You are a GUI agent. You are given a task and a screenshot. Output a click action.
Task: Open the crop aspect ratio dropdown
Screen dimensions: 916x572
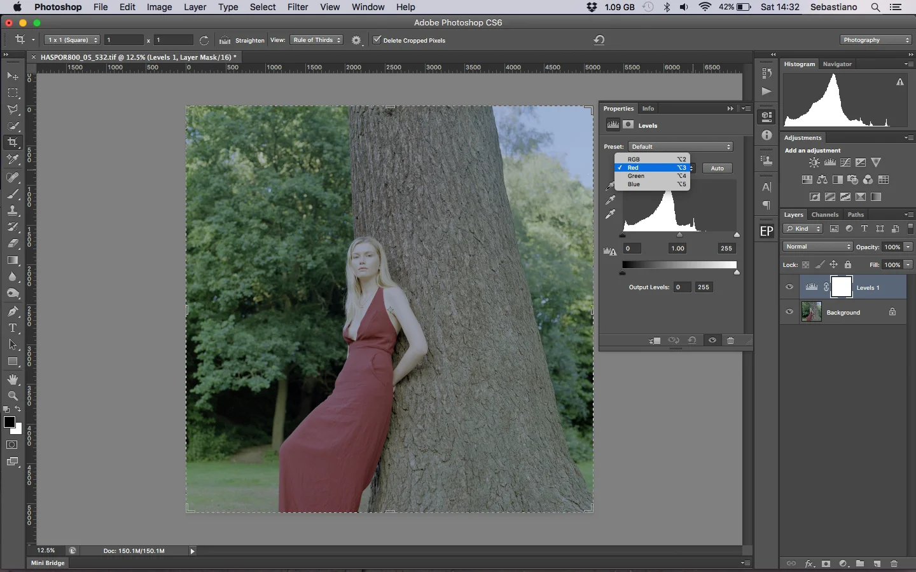[x=72, y=40]
